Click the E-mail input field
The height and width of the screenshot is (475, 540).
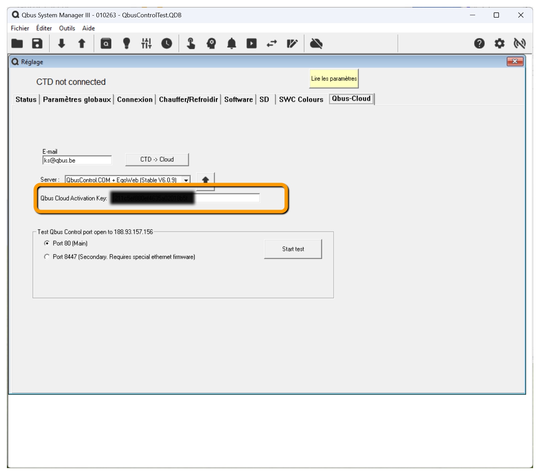point(77,160)
